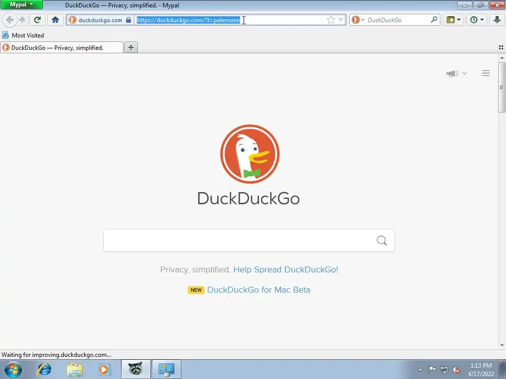The image size is (506, 379).
Task: Click the page scrollbar thumb
Action: coord(502,87)
